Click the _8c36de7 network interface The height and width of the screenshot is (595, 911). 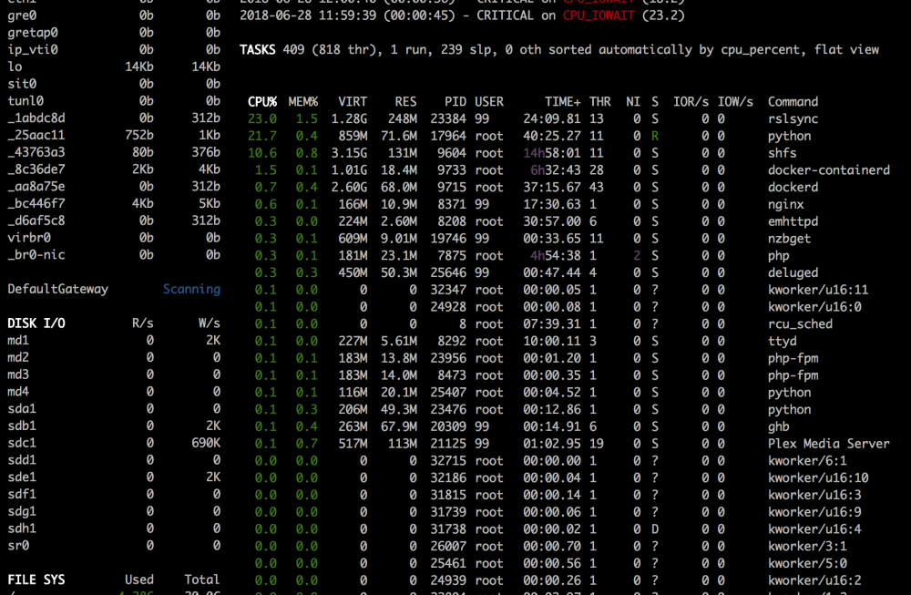pos(36,169)
